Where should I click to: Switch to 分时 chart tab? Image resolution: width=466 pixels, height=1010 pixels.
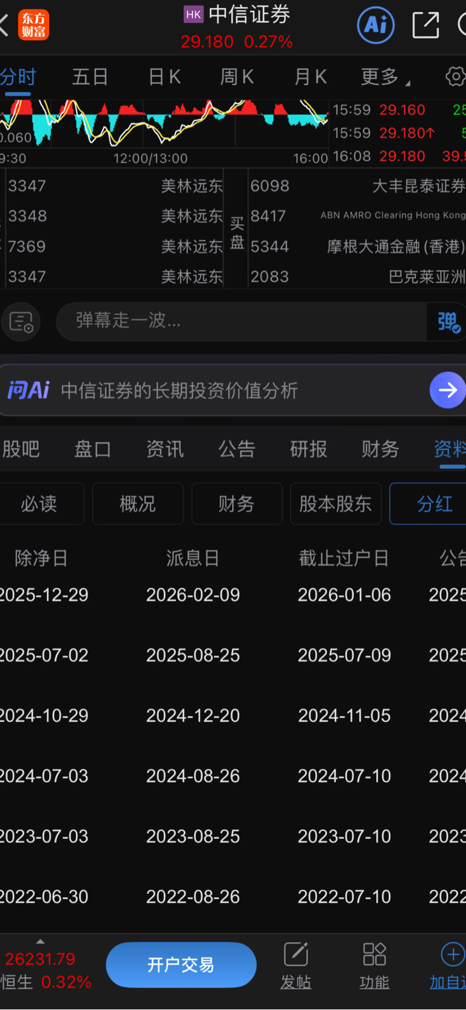tap(18, 77)
